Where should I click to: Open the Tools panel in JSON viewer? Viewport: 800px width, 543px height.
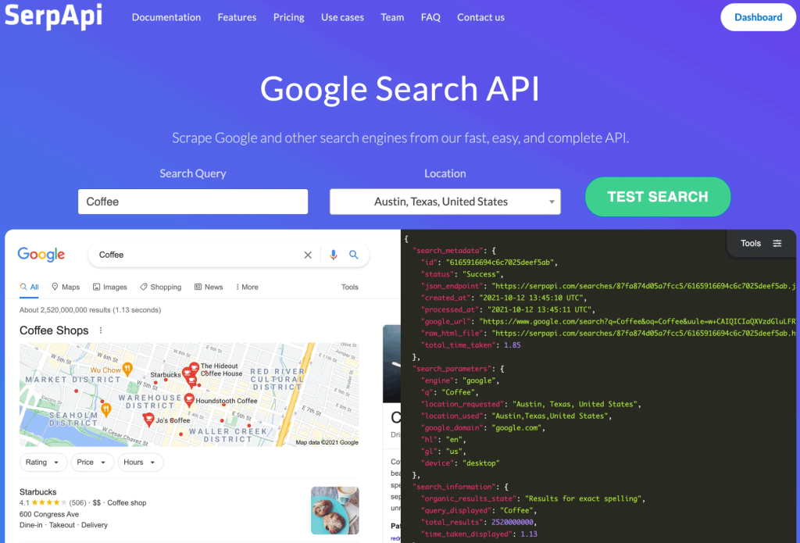tap(761, 244)
